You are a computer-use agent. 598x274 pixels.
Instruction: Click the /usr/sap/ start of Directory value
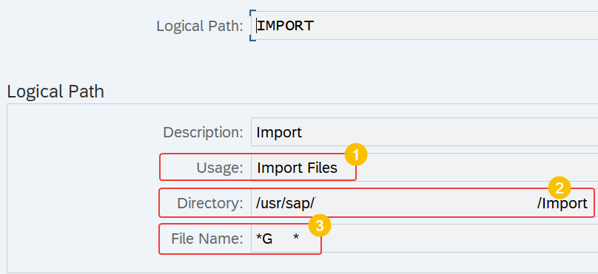tap(285, 203)
